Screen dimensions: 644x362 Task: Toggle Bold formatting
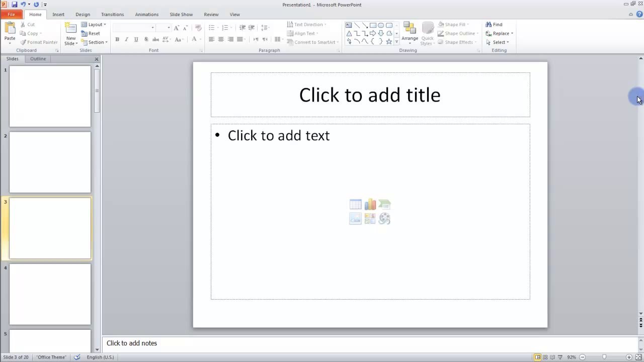click(x=117, y=39)
